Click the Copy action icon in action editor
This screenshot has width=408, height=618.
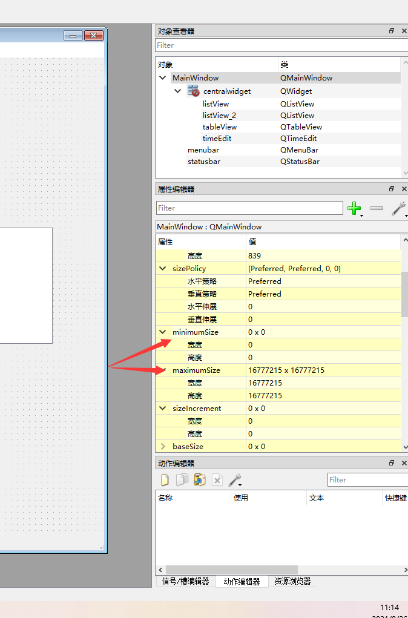(x=182, y=479)
